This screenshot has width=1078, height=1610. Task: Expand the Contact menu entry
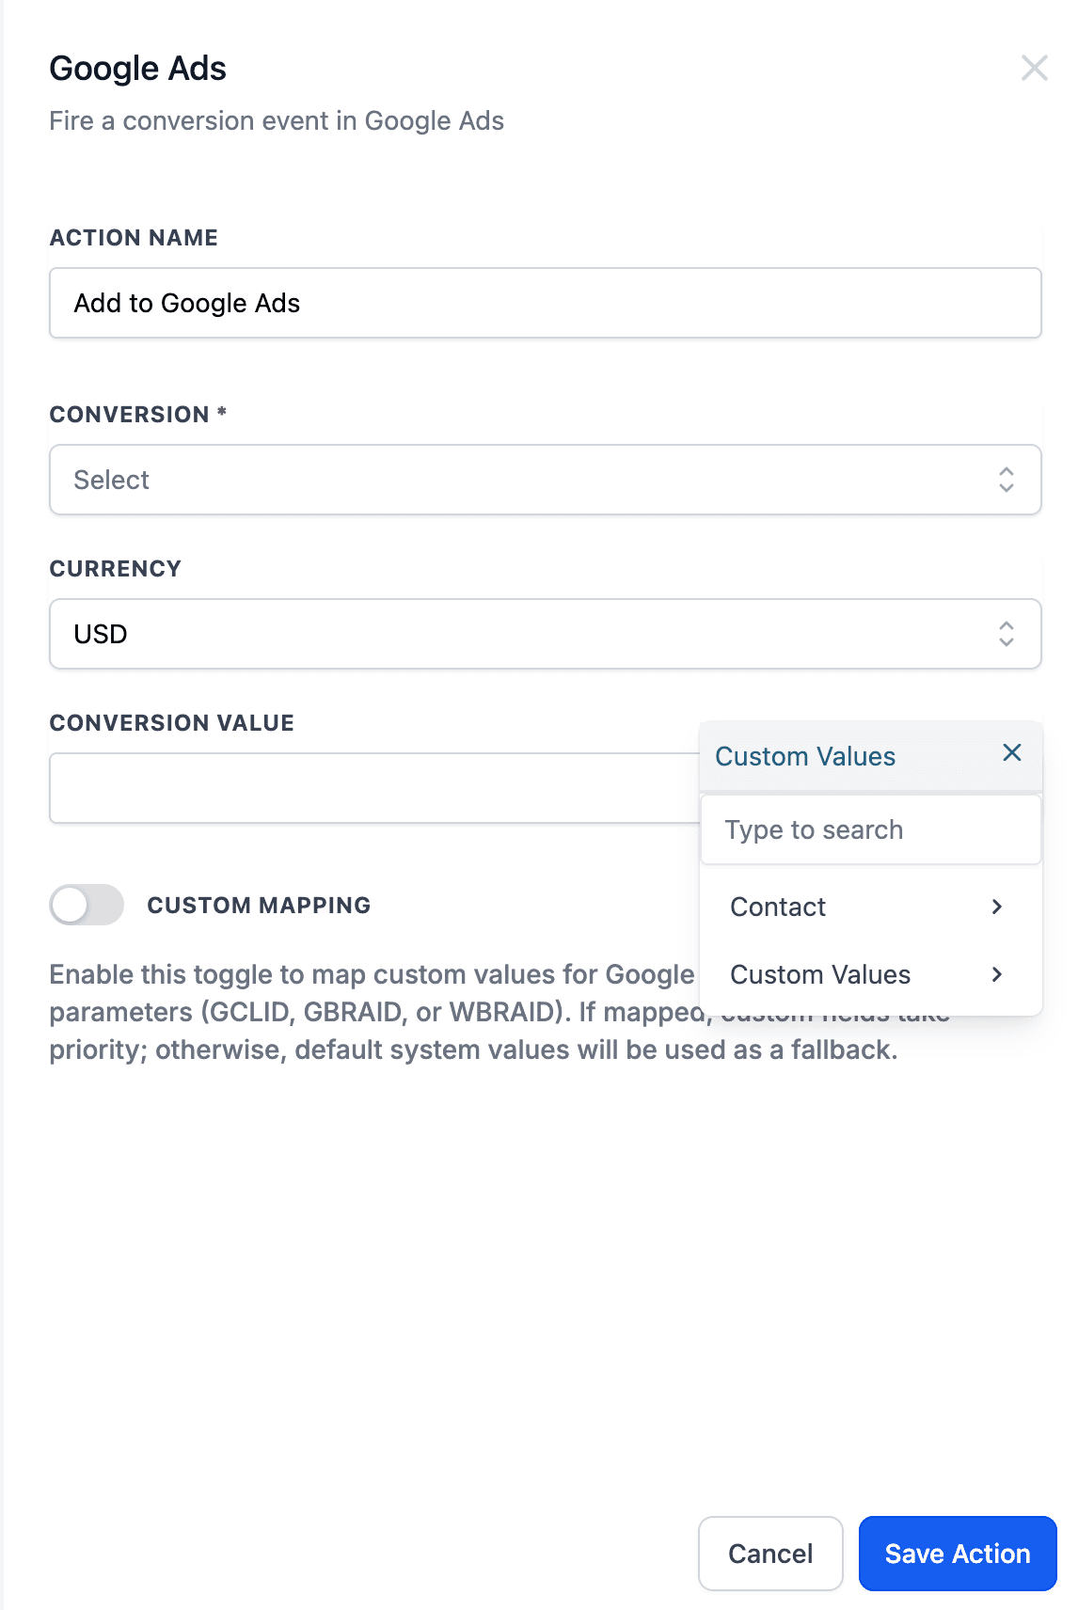coord(871,907)
